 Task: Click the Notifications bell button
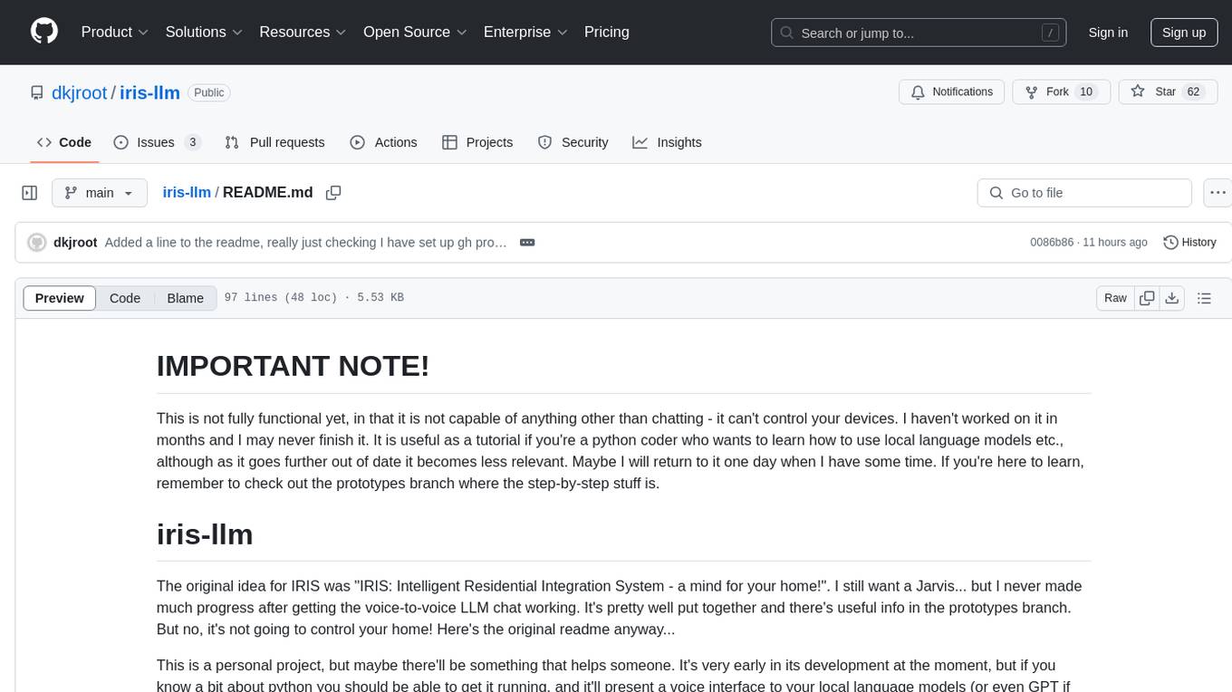tap(952, 91)
